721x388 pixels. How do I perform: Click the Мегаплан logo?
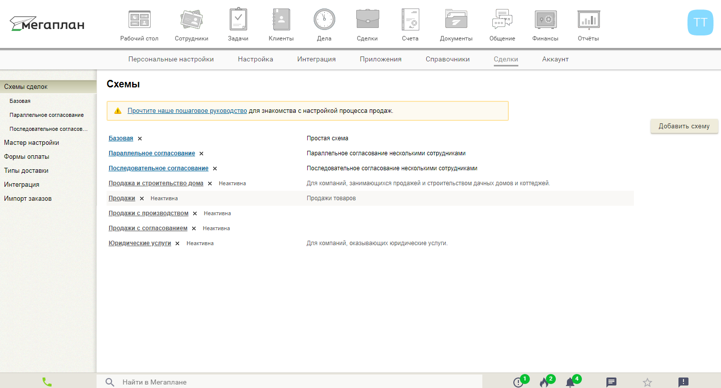47,24
